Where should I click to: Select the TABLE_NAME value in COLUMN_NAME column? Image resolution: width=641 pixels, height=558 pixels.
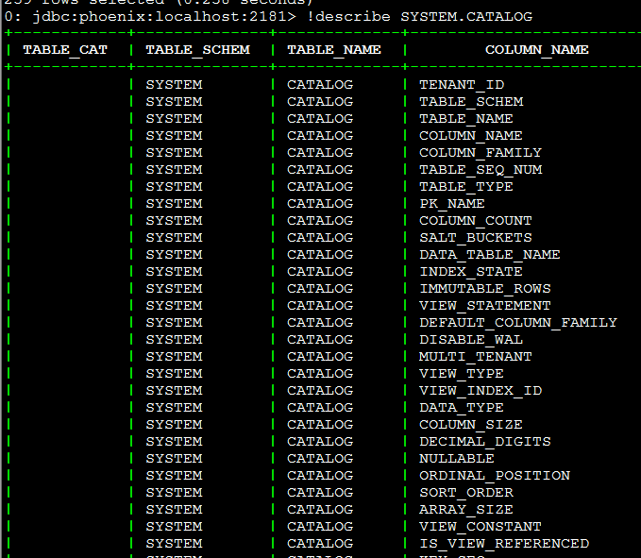466,119
